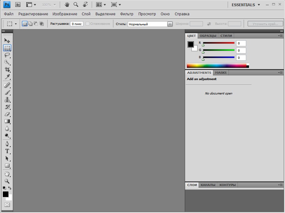Enable Add to Selection mode
Screen dimensions: 285x213
pyautogui.click(x=30, y=24)
